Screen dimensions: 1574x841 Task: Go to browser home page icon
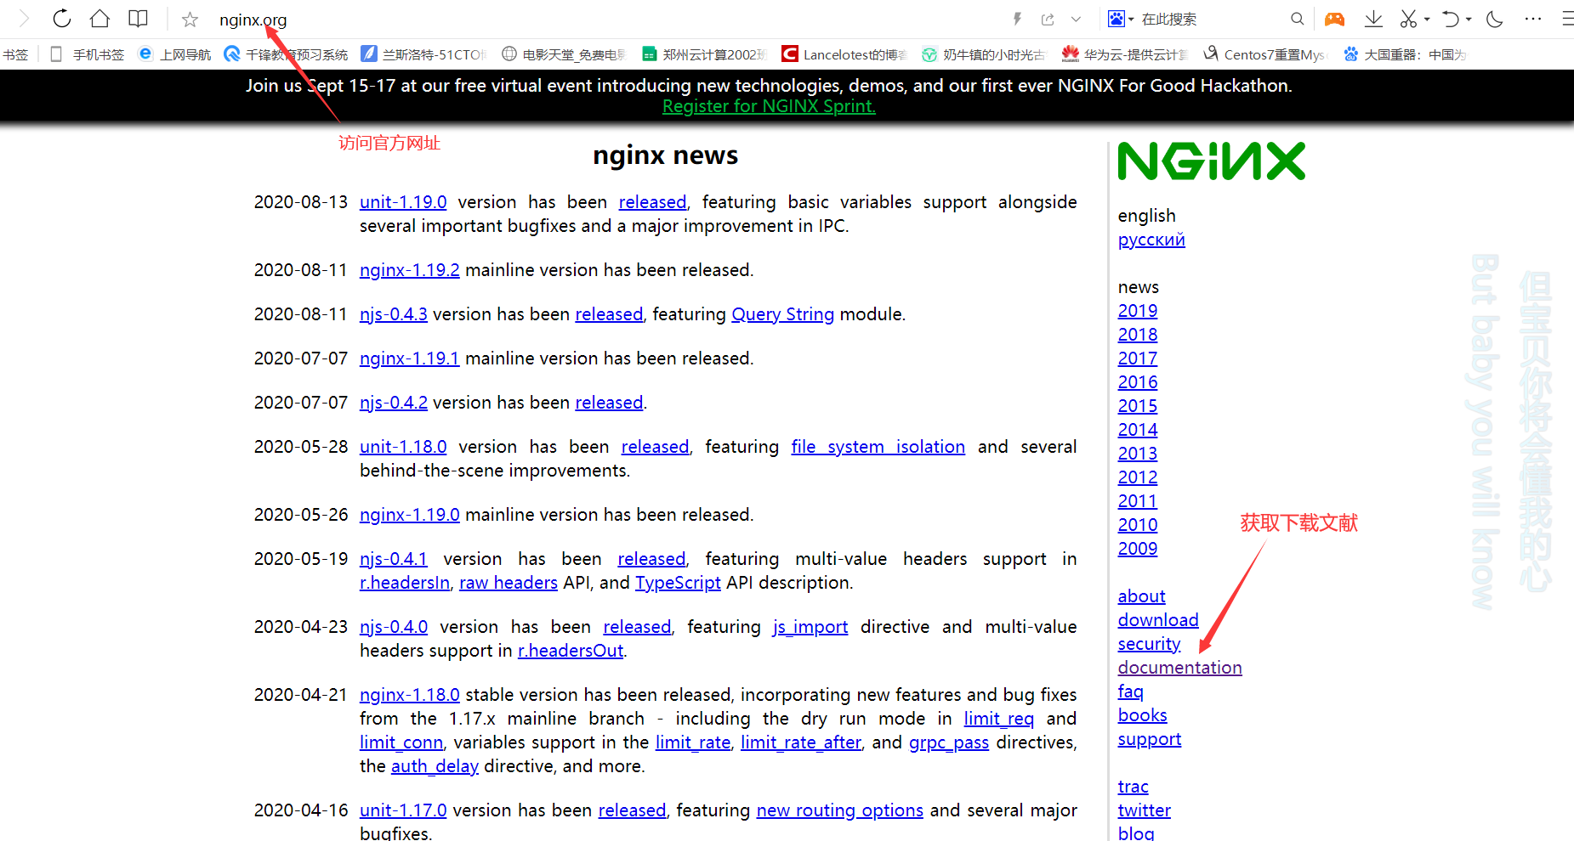pos(99,19)
